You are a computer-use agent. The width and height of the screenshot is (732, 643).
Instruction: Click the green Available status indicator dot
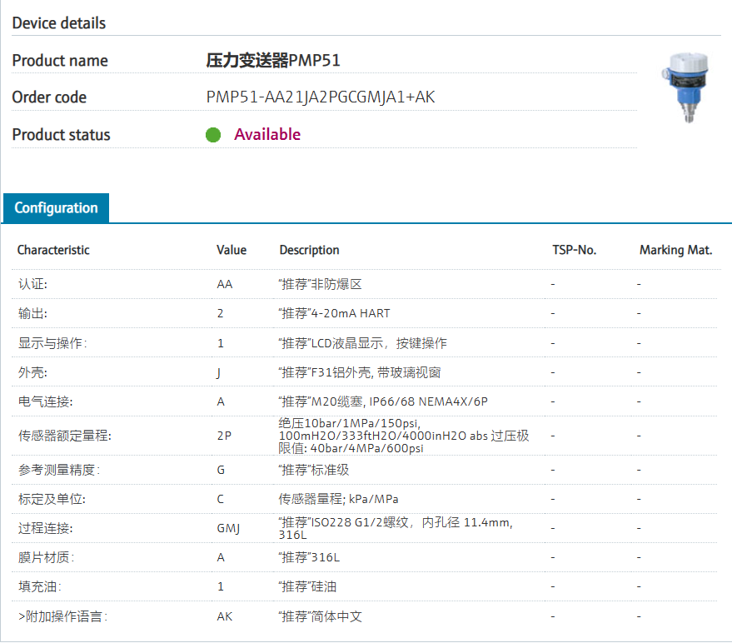coord(213,135)
